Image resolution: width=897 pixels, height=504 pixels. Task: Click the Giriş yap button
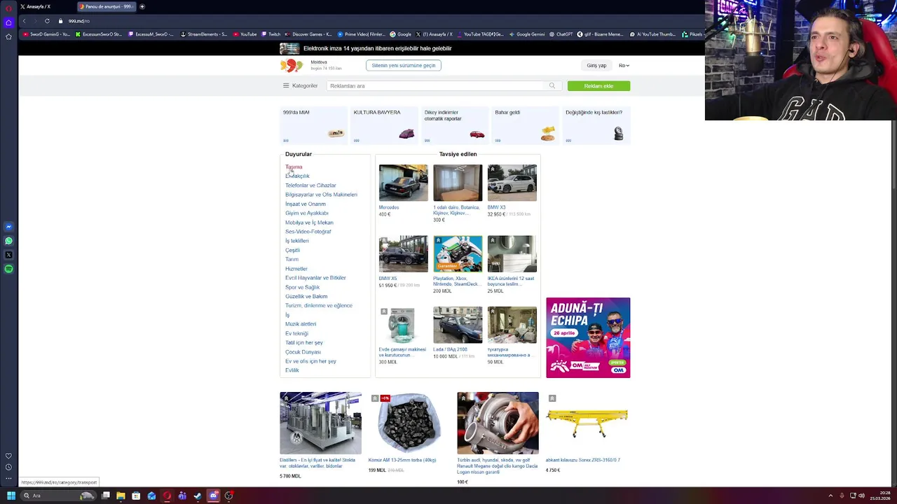pos(596,65)
